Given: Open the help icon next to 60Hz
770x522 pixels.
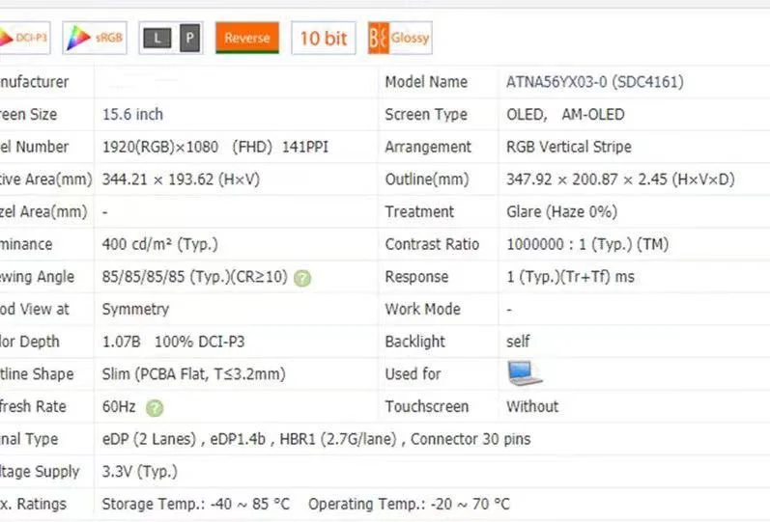Looking at the screenshot, I should click(x=155, y=408).
